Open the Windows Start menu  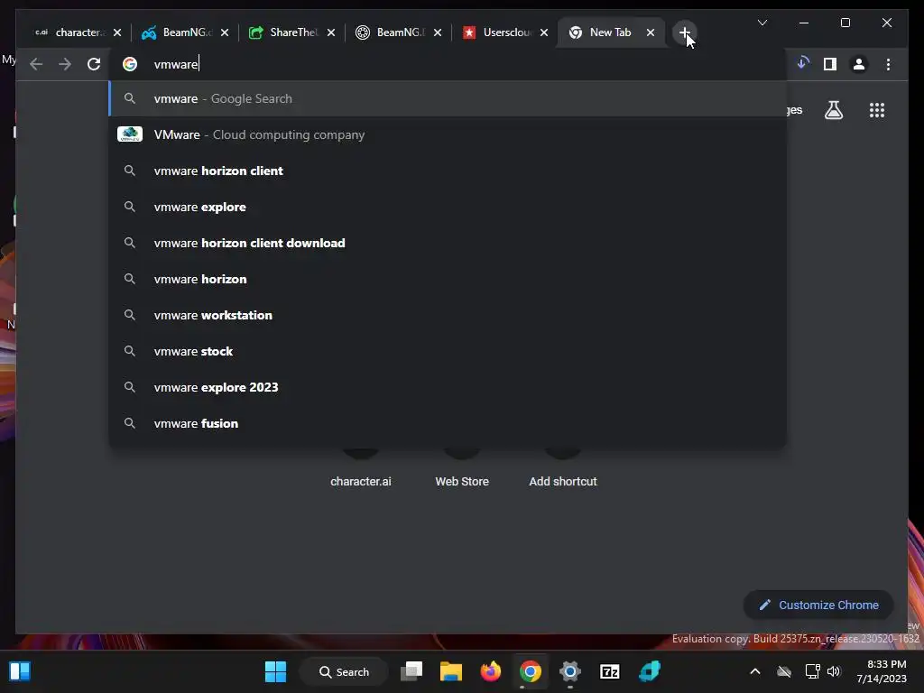coord(275,671)
